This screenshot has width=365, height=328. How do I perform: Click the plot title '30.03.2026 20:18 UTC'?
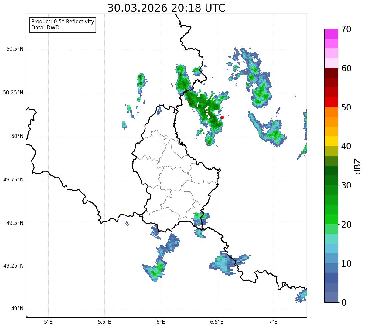tap(166, 8)
